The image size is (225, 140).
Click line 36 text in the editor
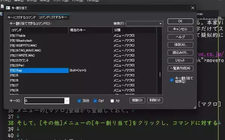pos(73,110)
